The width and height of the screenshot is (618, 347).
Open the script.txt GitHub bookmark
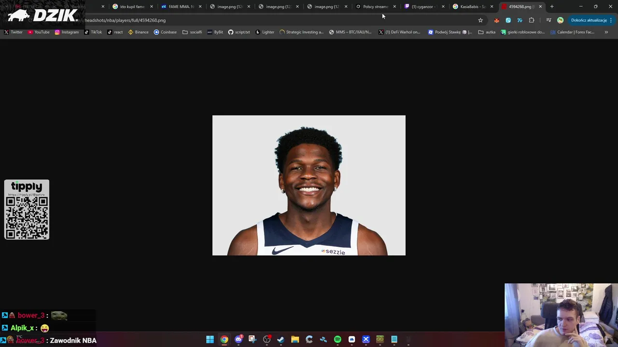239,32
